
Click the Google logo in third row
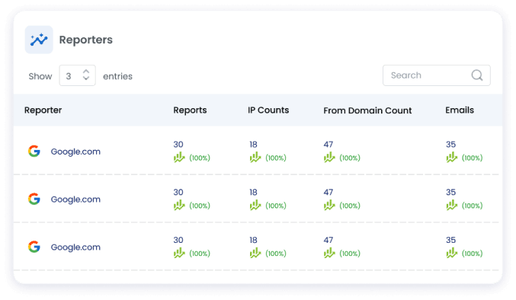pyautogui.click(x=34, y=247)
